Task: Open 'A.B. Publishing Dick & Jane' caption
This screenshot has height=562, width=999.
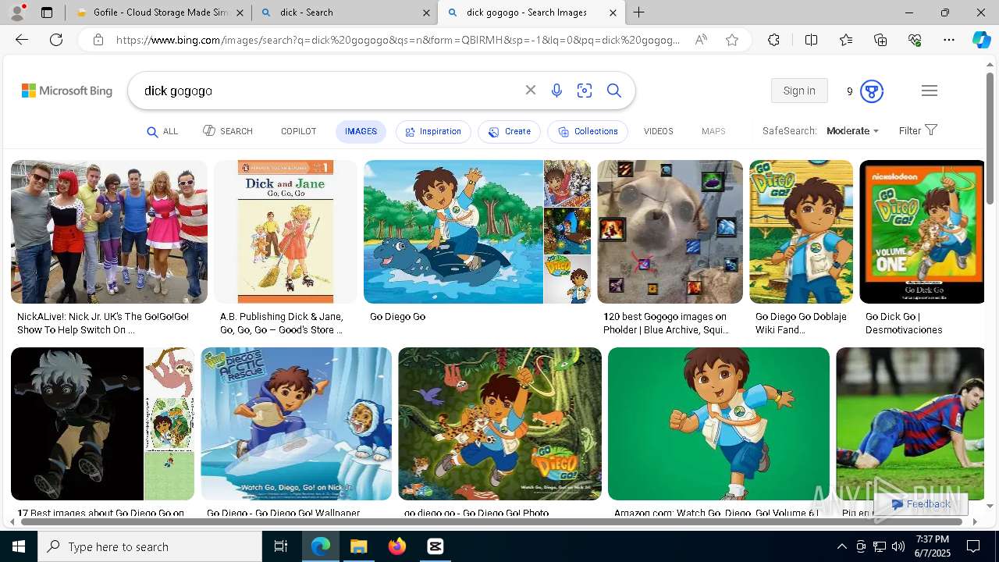Action: (x=281, y=323)
